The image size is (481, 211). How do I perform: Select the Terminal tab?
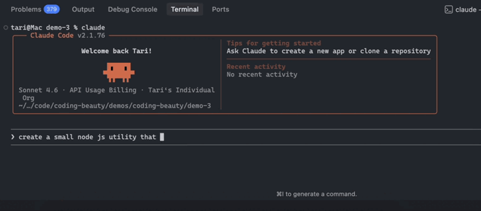pyautogui.click(x=185, y=9)
